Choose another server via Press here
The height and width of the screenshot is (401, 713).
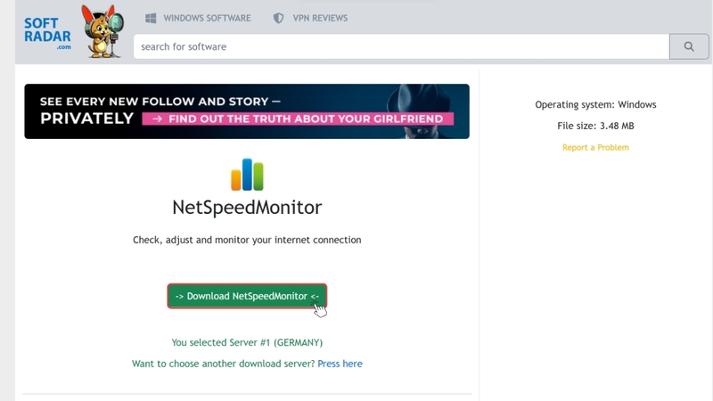point(340,364)
